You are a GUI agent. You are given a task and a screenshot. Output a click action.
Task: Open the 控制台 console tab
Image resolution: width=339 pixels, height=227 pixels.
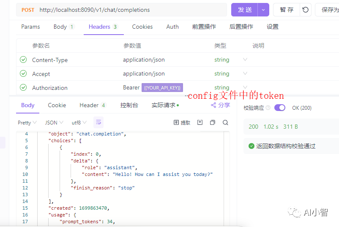click(129, 105)
